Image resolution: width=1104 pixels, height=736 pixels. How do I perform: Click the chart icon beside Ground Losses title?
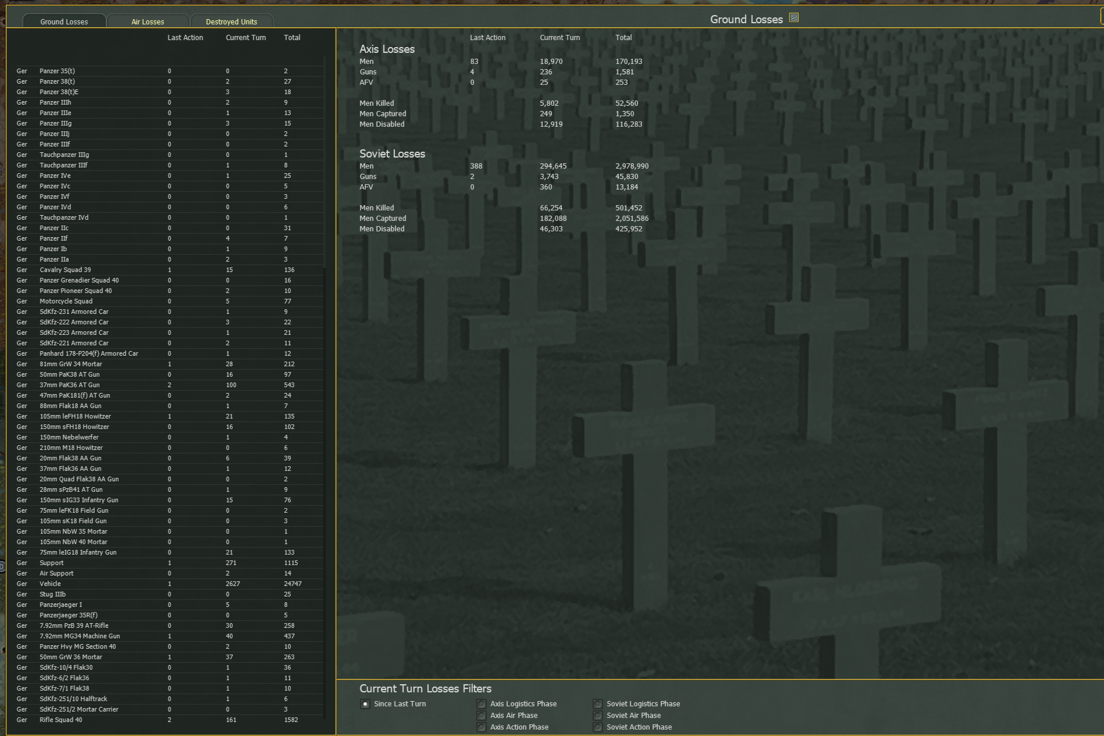pos(793,18)
